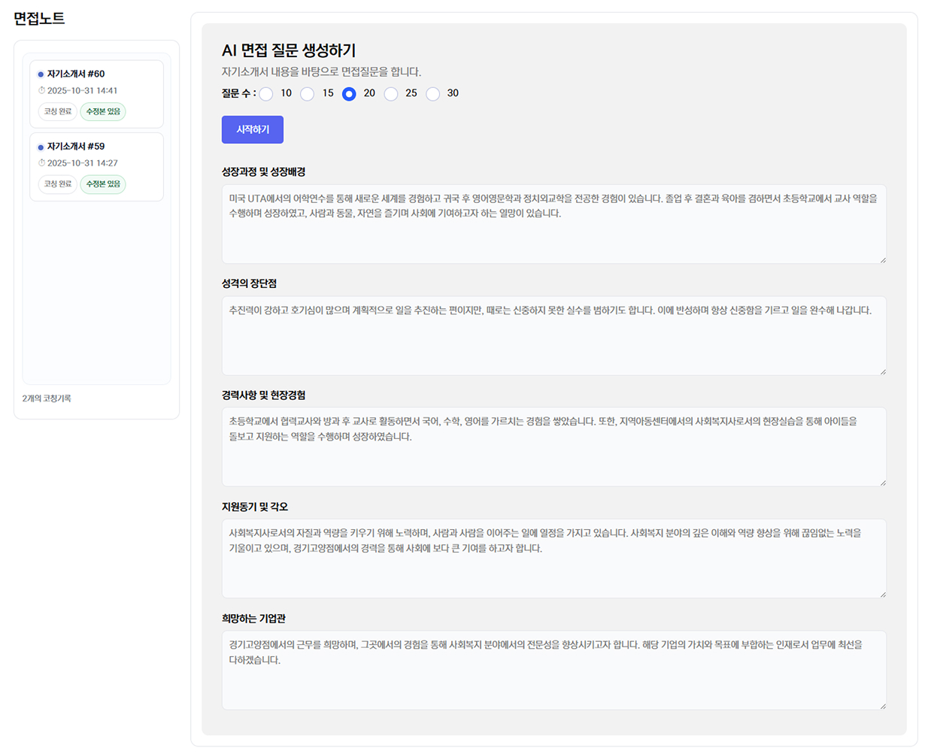Image resolution: width=931 pixels, height=754 pixels.
Task: Click the resize grip of the 성격의 장단점 textarea
Action: 883,370
